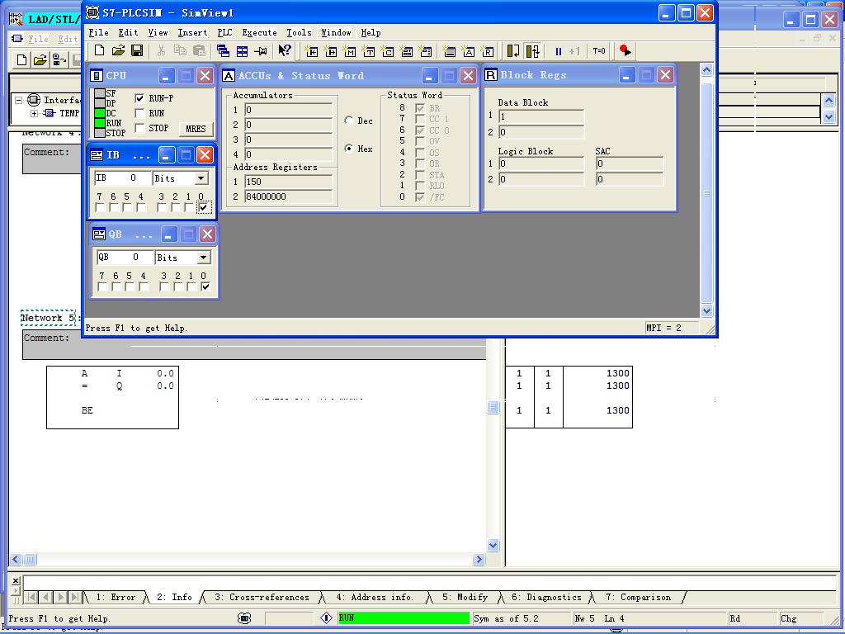Click the New simulation file icon in S7-PLCSIM toolbar

tap(99, 50)
